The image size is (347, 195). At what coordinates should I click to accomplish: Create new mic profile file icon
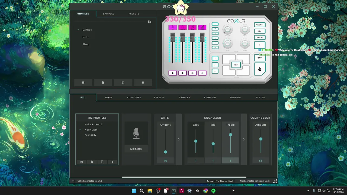tap(92, 162)
